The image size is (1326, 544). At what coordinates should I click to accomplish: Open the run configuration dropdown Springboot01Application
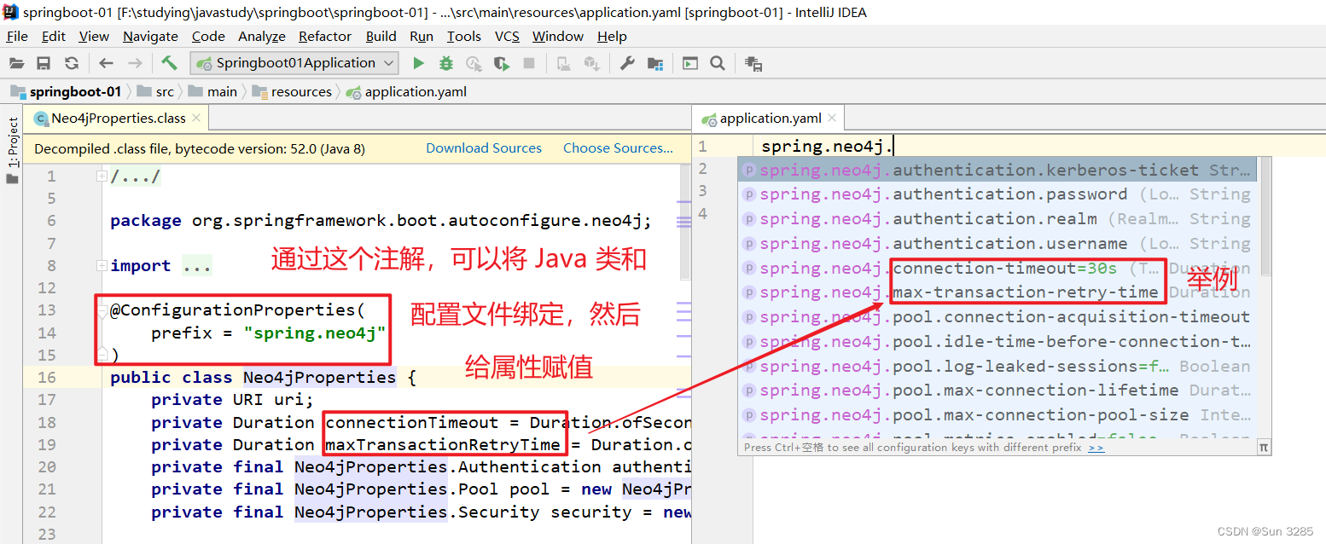[x=294, y=63]
